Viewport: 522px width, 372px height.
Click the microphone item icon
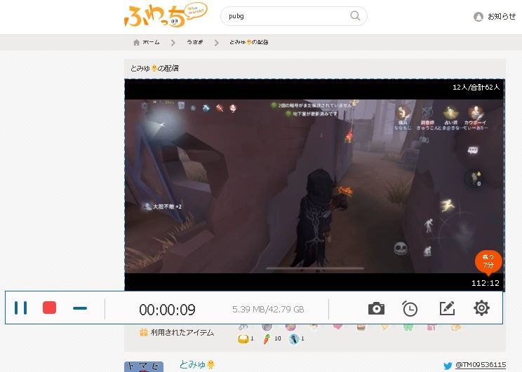(293, 339)
